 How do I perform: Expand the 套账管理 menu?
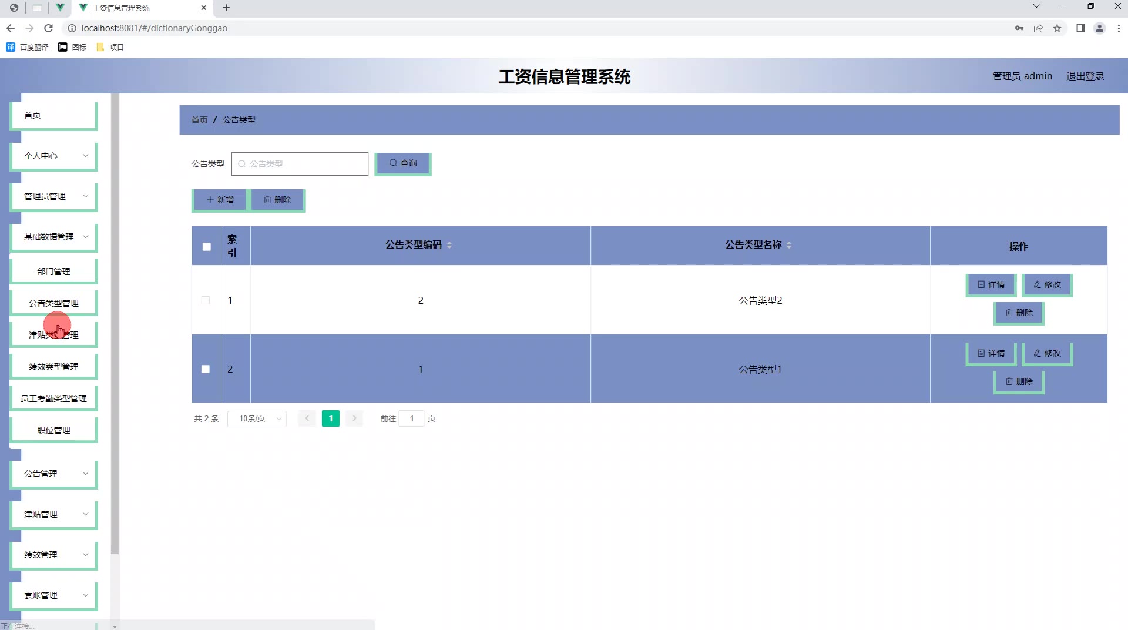54,595
